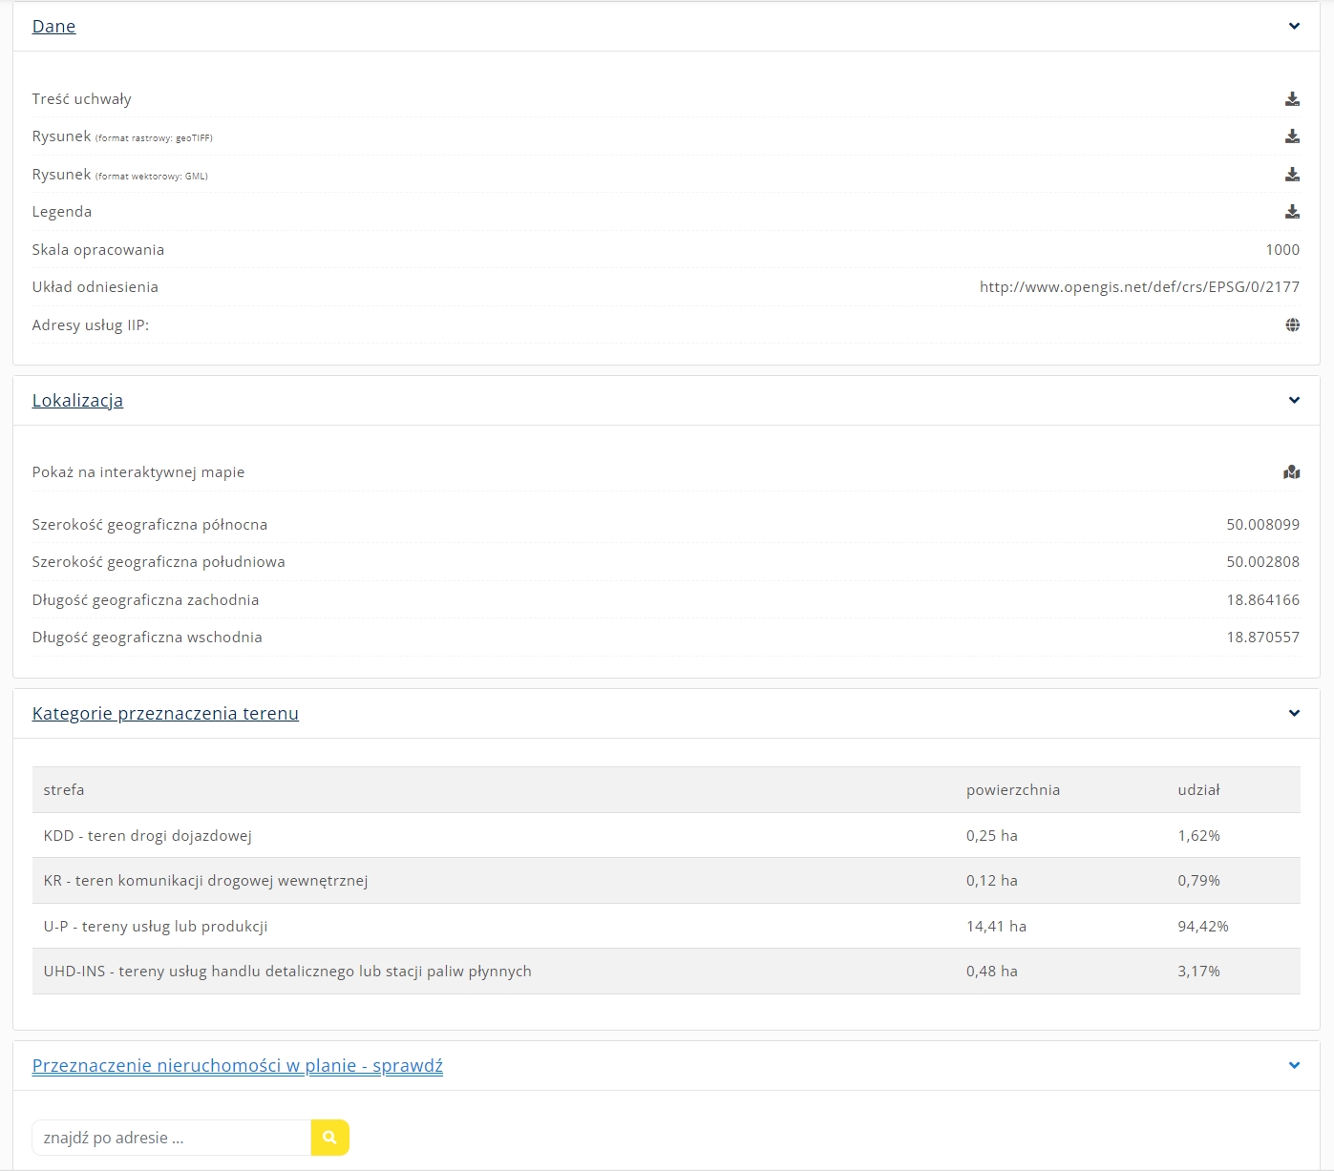Open the Dane heading link
Viewport: 1334px width, 1171px height.
(x=53, y=27)
